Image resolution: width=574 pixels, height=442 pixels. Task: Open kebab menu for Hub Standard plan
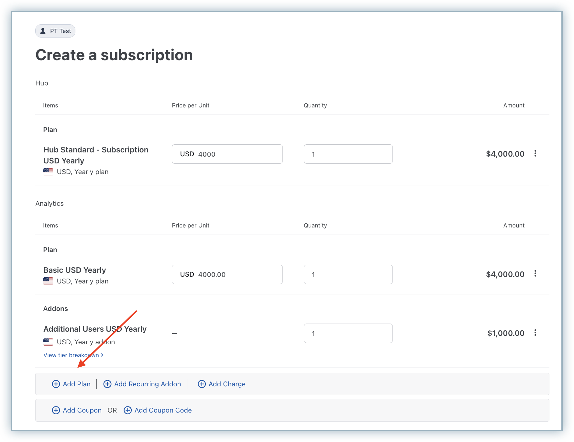click(535, 153)
